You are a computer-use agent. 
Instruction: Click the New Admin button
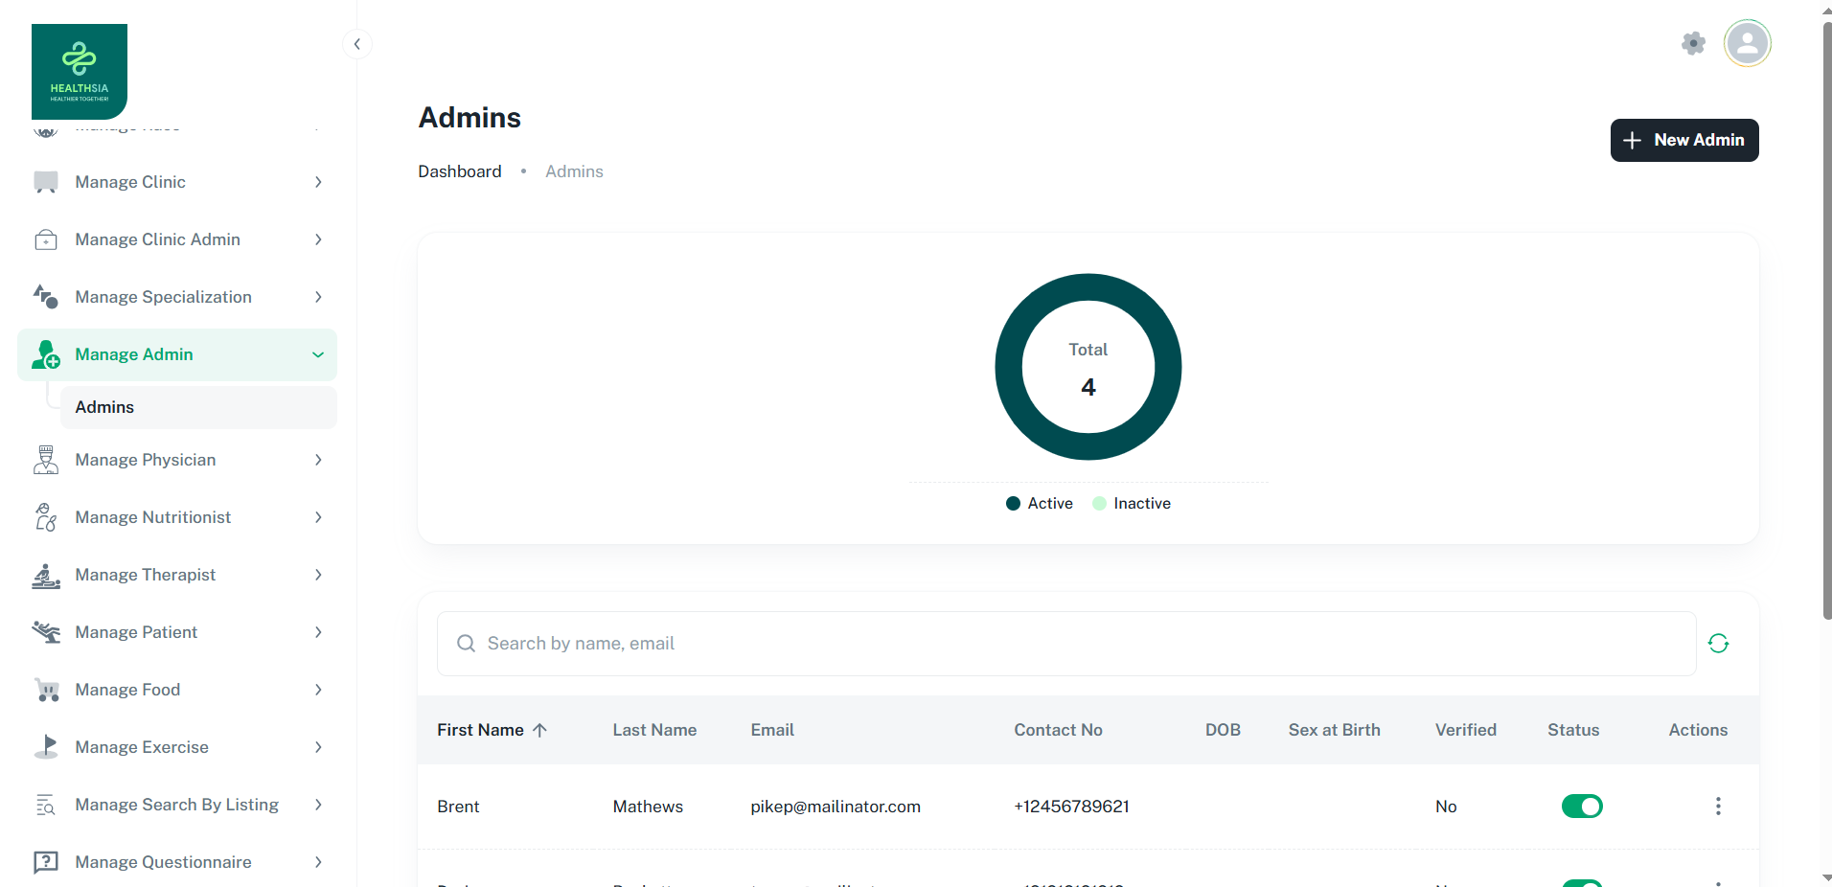(1683, 140)
